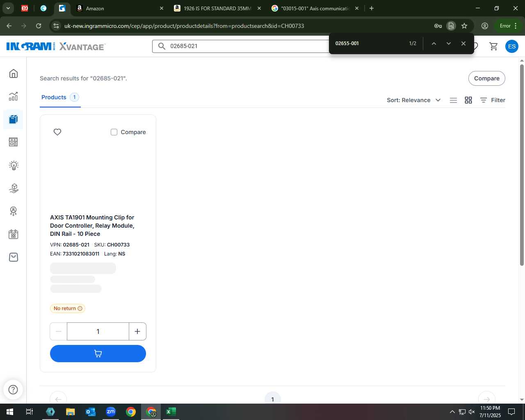
Task: Open the ES user profile avatar
Action: tap(512, 46)
